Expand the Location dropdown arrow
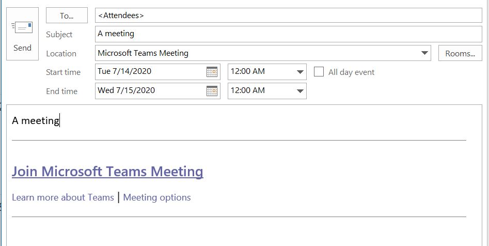Screen dimensions: 489x246 (x=424, y=53)
